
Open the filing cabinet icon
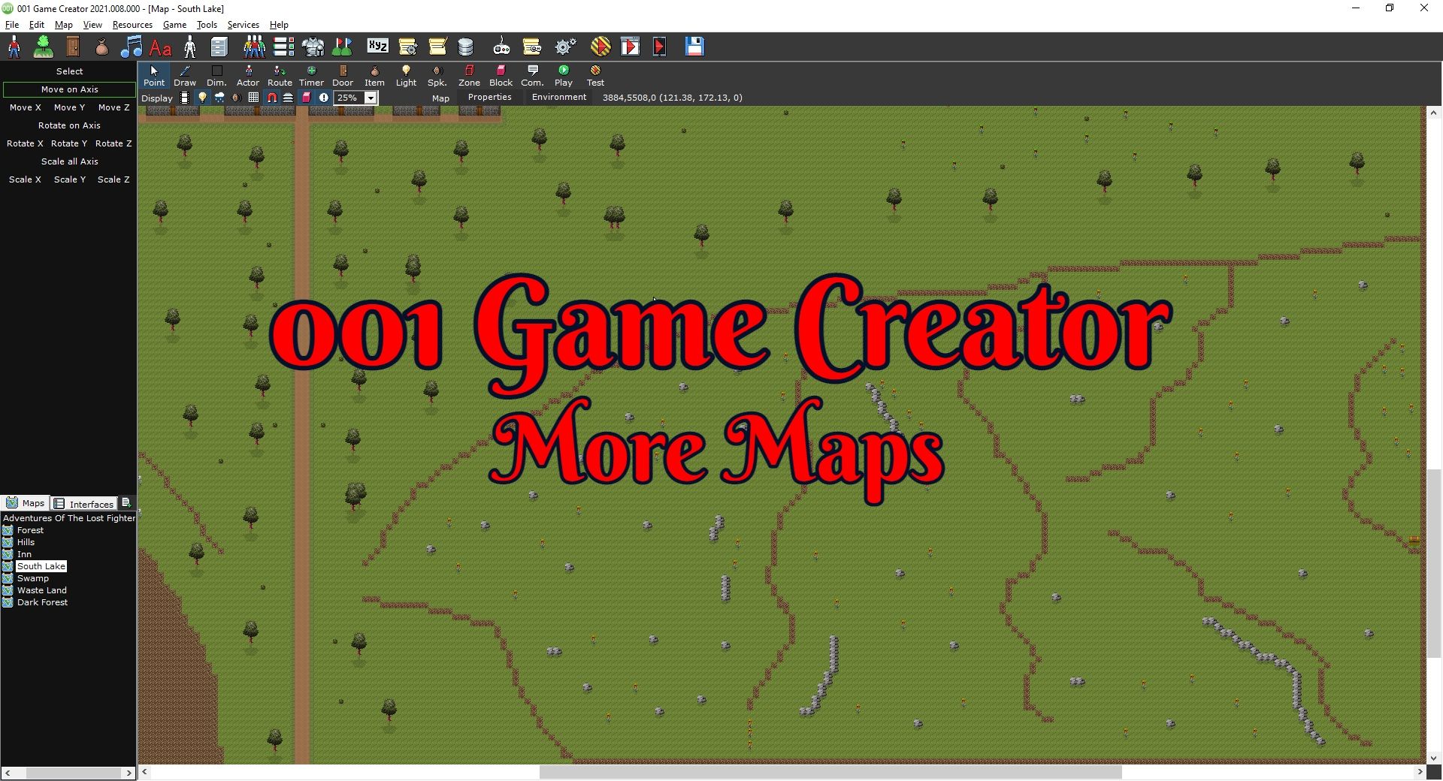pyautogui.click(x=219, y=47)
